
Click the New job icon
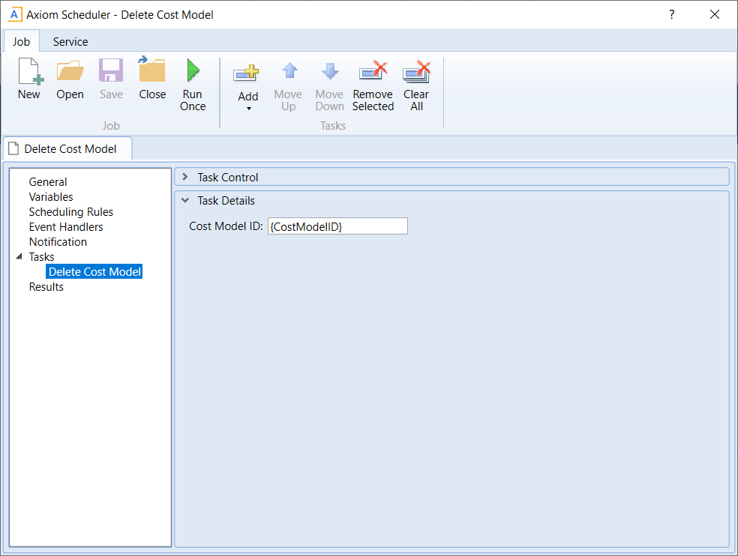click(x=31, y=71)
